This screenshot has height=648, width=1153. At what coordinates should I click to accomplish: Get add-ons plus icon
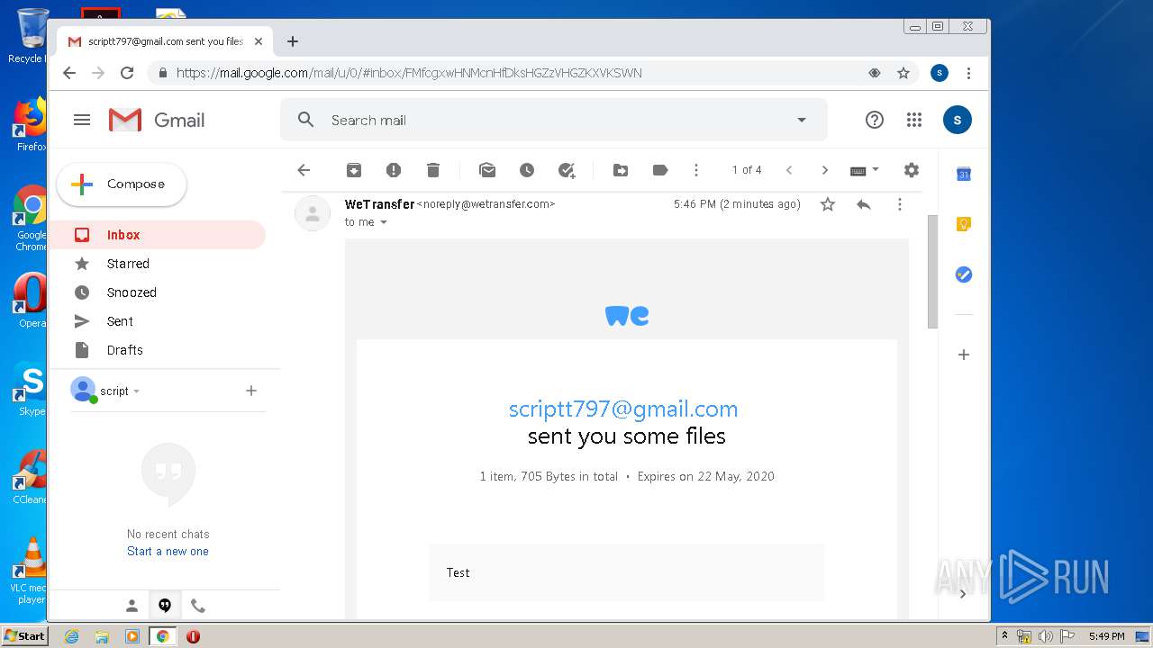pyautogui.click(x=963, y=355)
